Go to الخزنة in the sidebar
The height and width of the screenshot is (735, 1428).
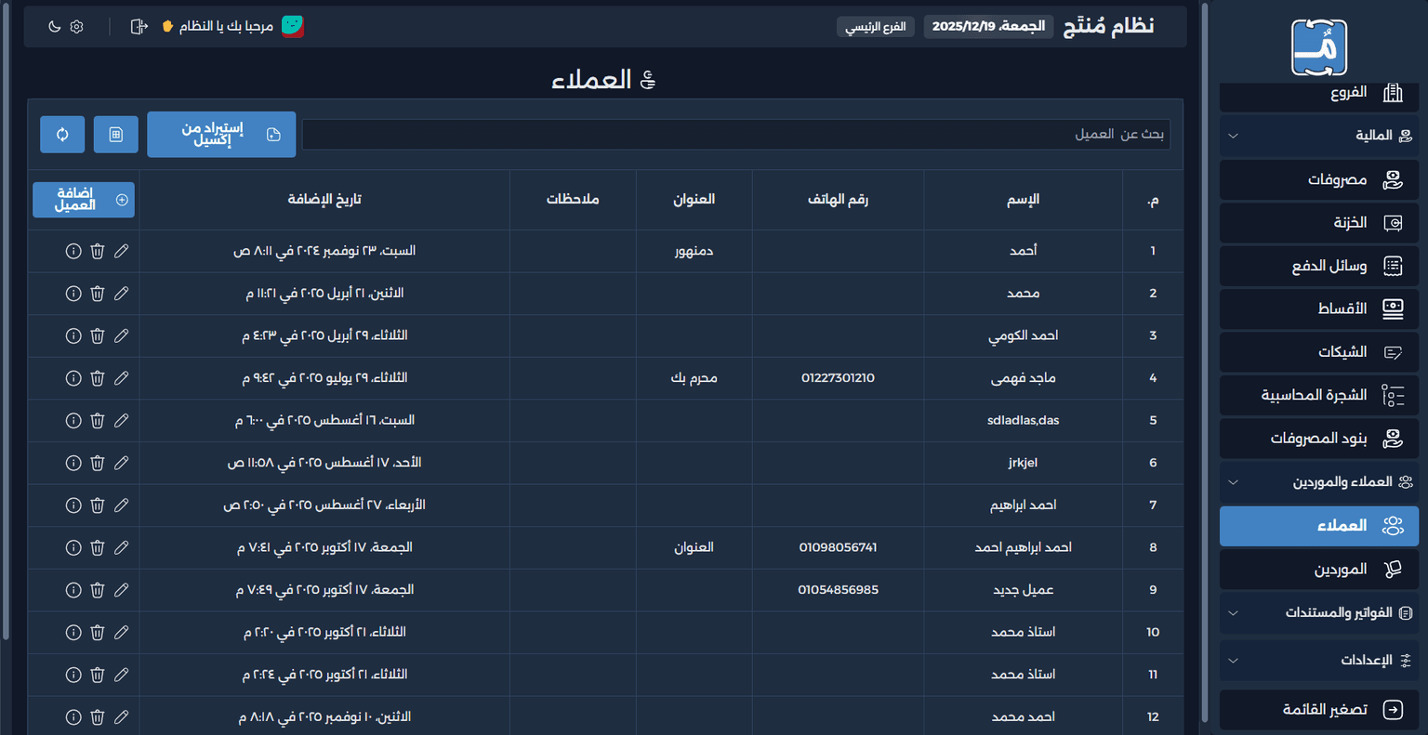1319,223
